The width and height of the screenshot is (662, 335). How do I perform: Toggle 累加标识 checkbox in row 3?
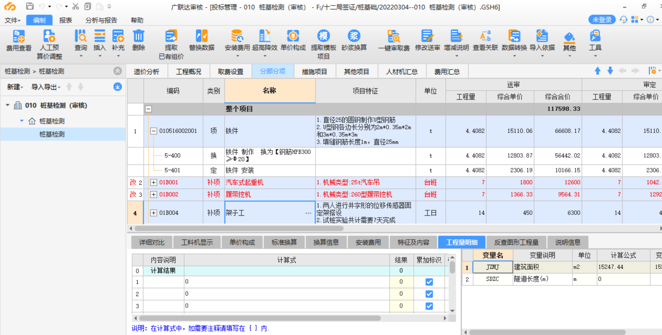(429, 306)
